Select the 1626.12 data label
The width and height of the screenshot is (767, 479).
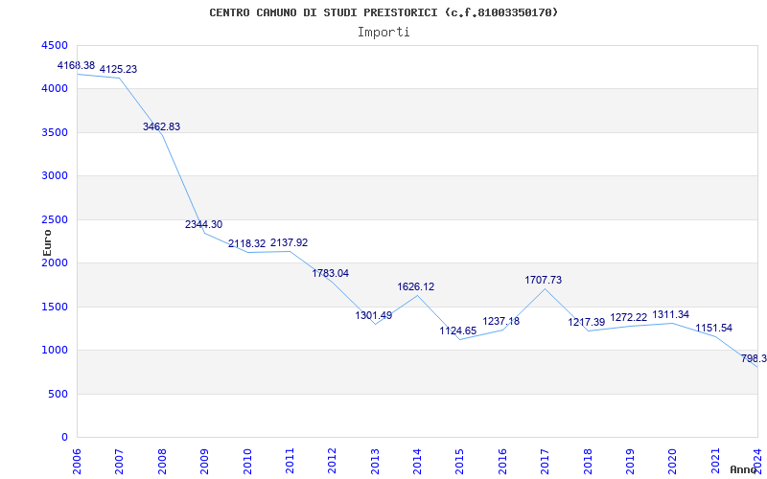point(416,286)
